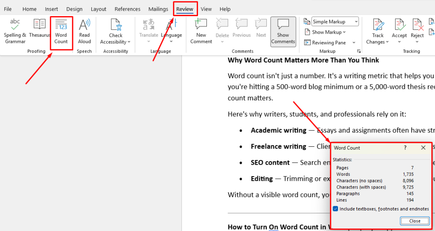Run Spelling & Grammar check

click(x=15, y=31)
